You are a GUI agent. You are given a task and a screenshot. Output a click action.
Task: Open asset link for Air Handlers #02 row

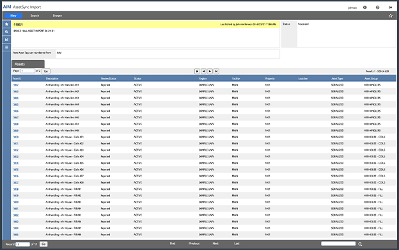(16, 91)
